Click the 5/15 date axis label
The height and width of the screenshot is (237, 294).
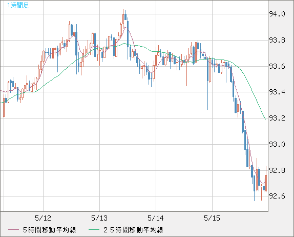(212, 218)
